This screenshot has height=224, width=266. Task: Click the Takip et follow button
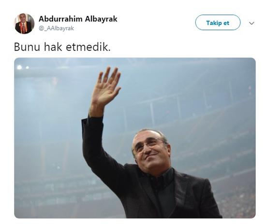point(218,23)
